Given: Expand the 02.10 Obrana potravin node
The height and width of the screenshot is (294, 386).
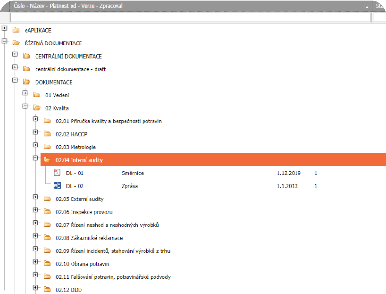Looking at the screenshot, I should point(36,262).
